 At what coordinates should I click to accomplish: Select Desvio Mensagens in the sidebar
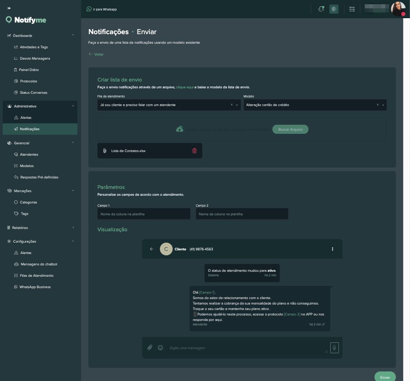pos(35,58)
